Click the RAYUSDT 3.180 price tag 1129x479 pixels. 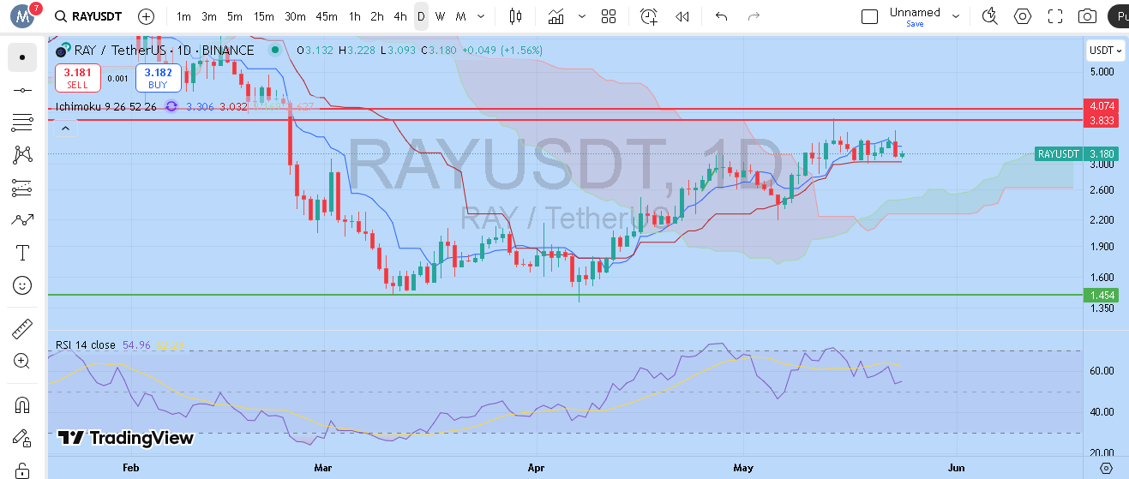coord(1077,154)
